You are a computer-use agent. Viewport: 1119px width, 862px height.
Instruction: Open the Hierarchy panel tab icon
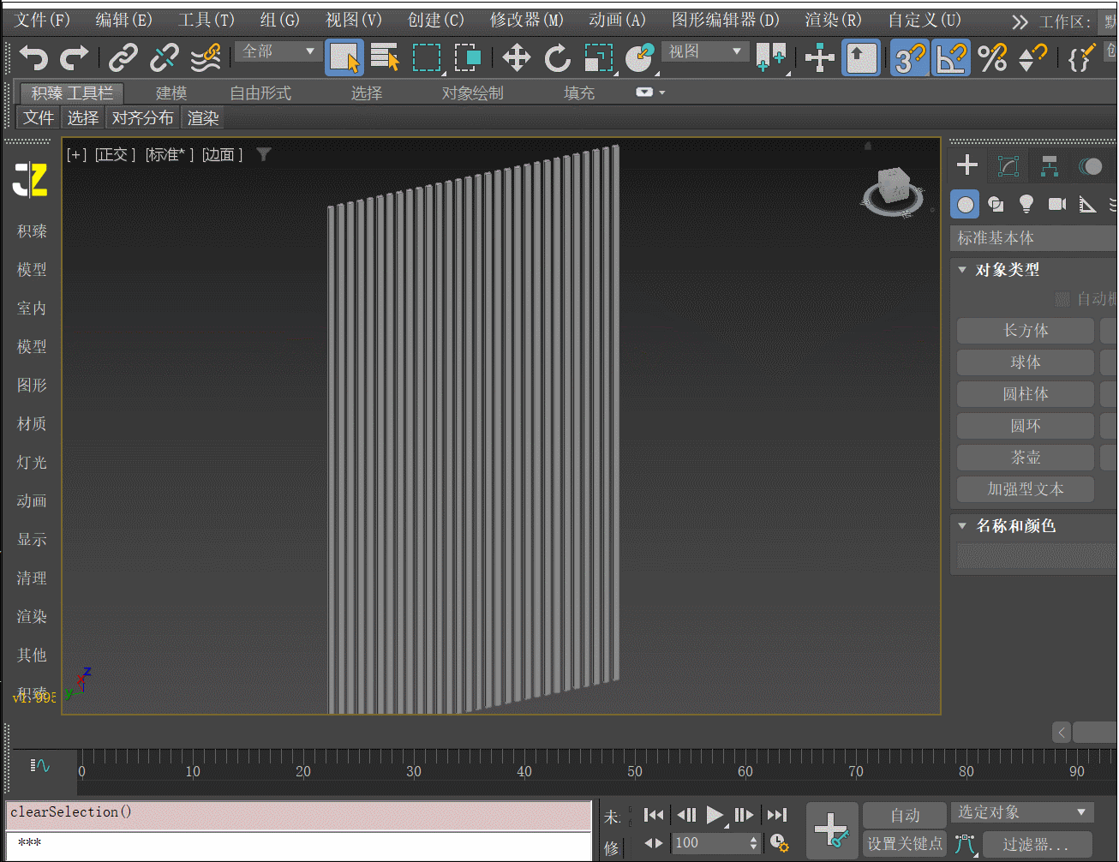tap(1050, 165)
